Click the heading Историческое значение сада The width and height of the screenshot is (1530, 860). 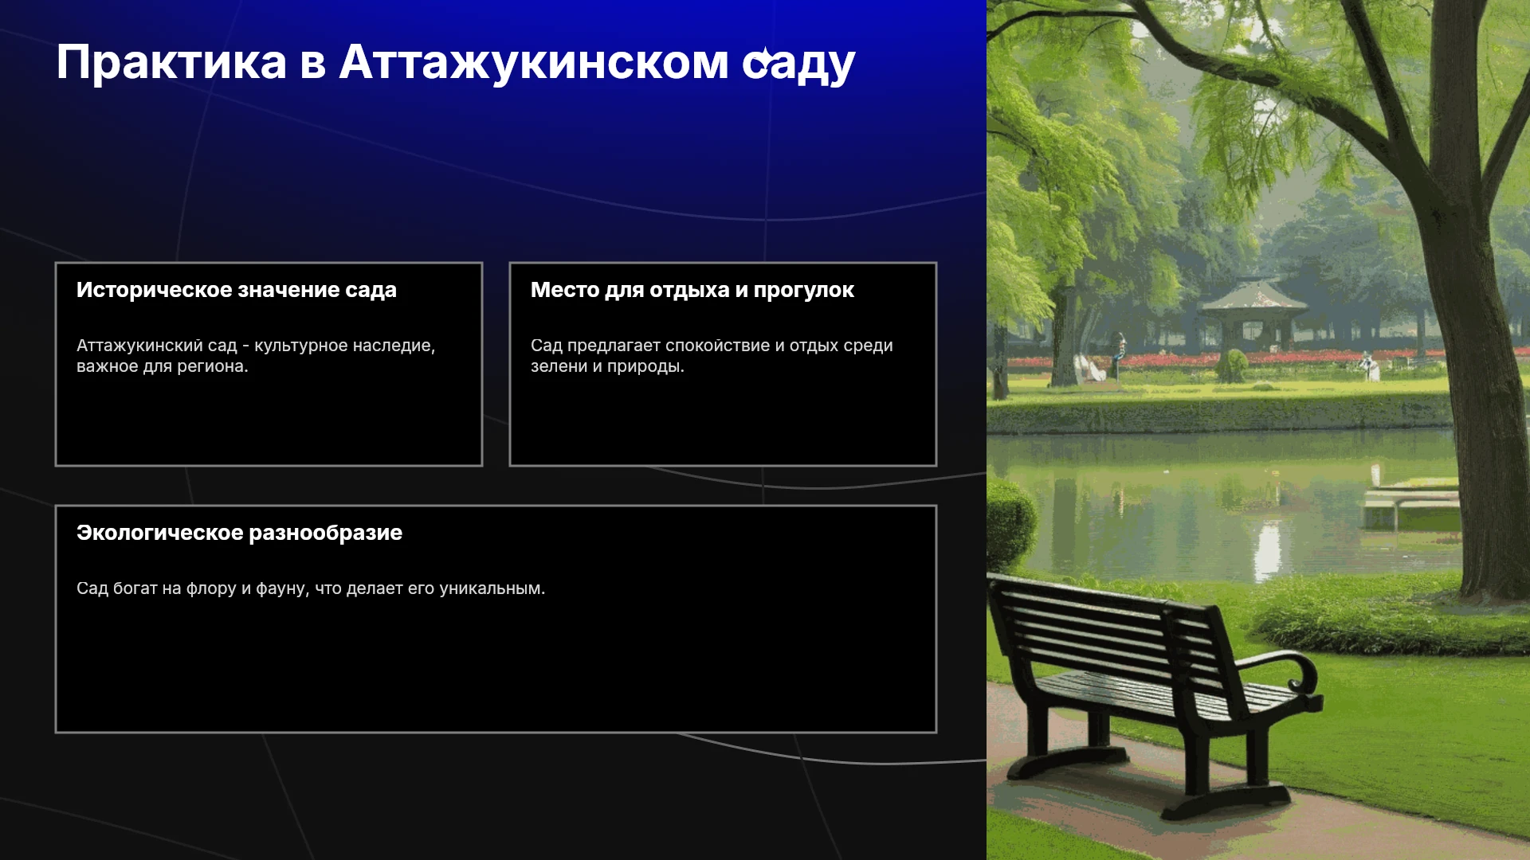237,290
